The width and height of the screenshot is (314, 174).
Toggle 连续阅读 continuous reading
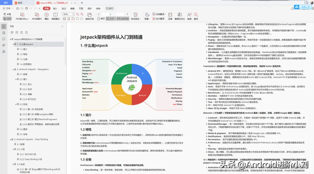tap(123, 19)
